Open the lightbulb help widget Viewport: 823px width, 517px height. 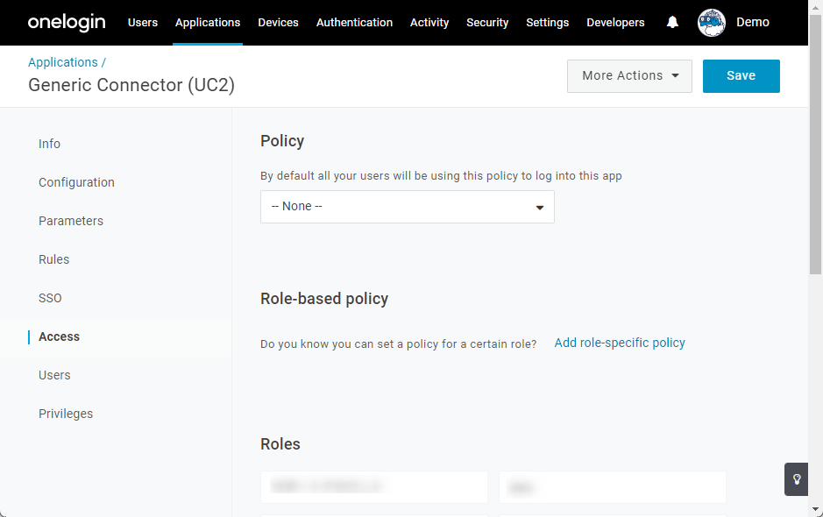click(796, 479)
